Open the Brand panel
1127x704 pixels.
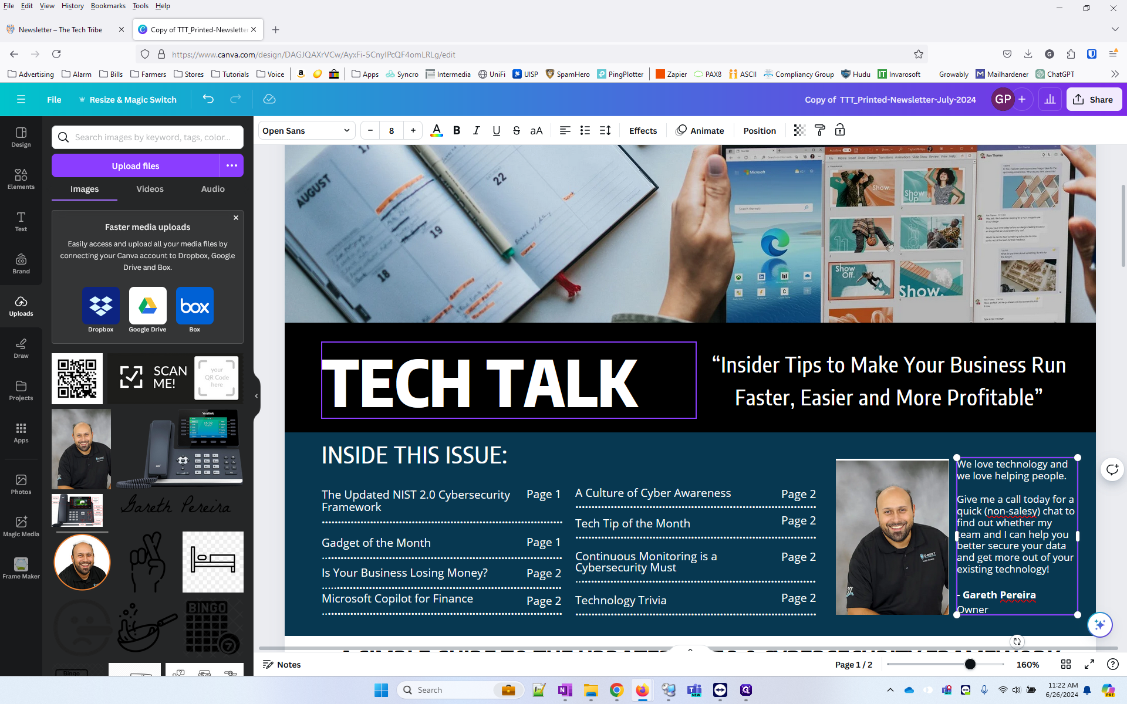tap(21, 264)
